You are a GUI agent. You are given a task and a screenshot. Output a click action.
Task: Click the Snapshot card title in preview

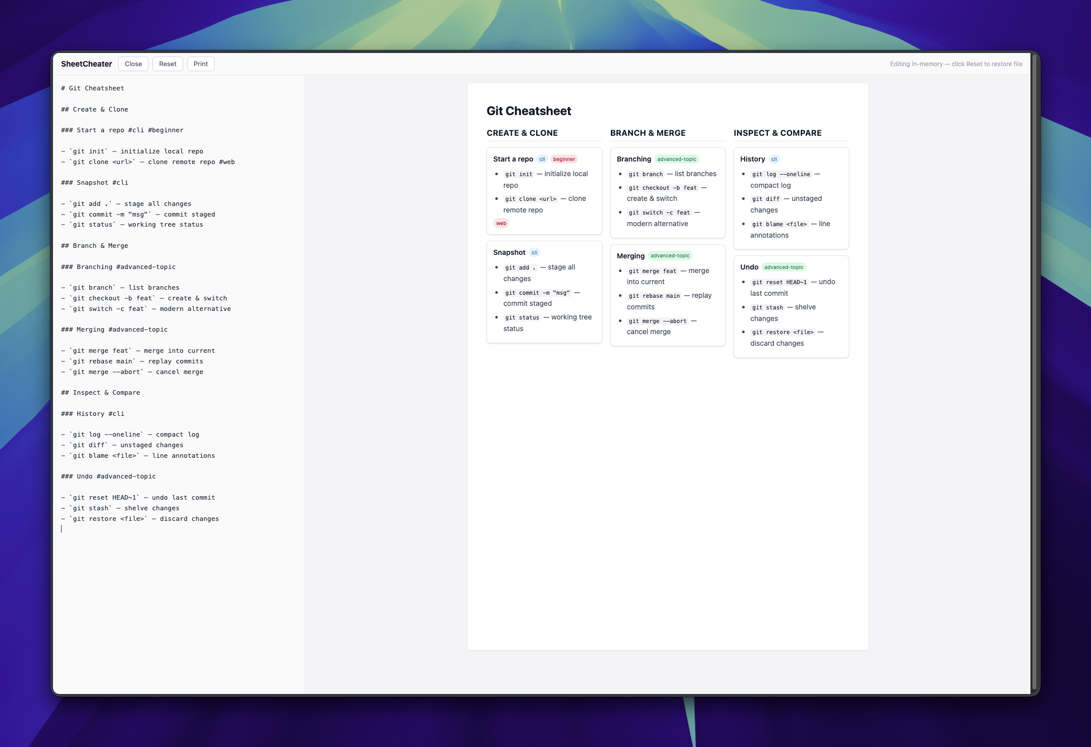pos(509,252)
